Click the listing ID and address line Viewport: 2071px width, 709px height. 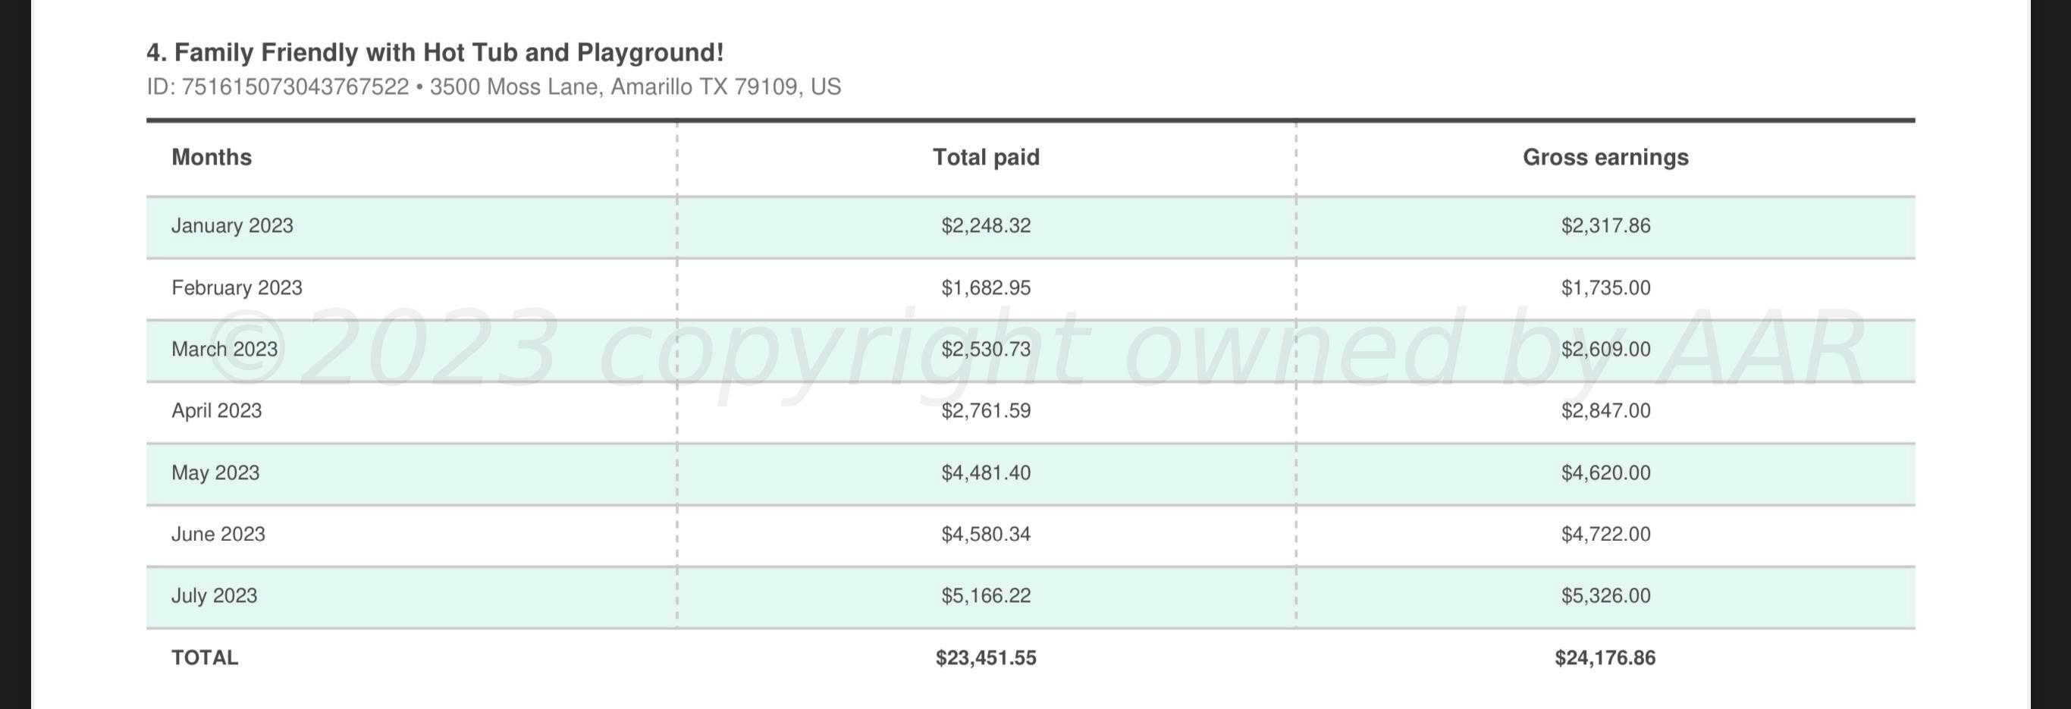pos(494,86)
